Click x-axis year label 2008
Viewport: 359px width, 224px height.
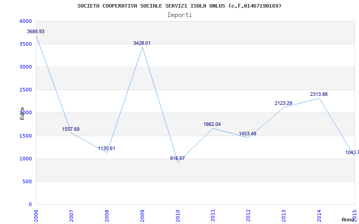pos(107,215)
